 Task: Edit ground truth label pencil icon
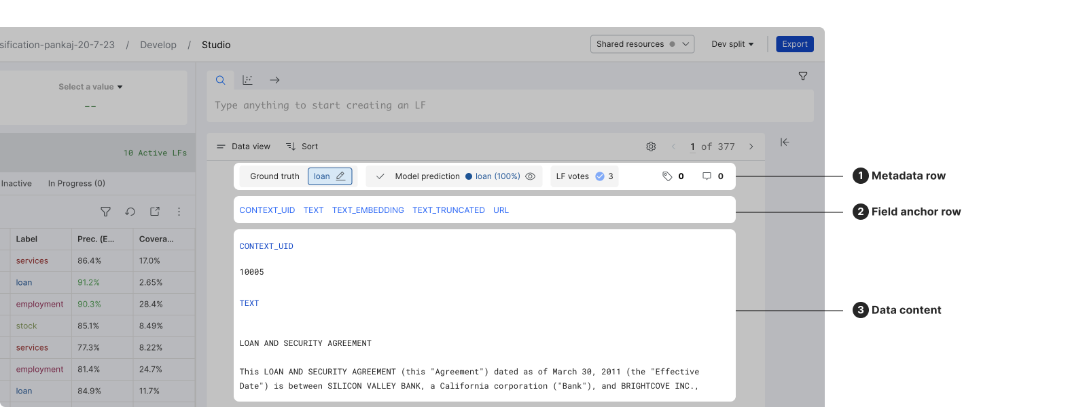340,176
